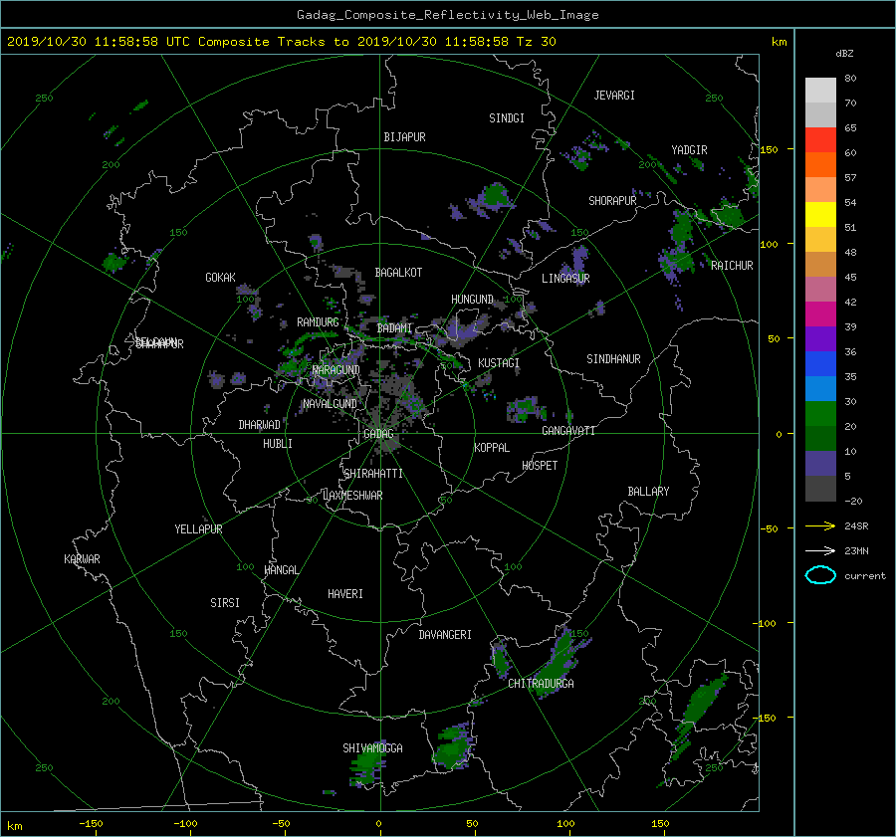Click the HOSPET city label
Viewport: 896px width, 837px height.
tap(540, 466)
